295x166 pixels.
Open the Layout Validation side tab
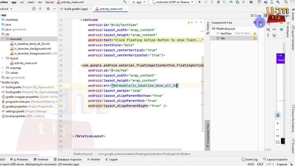click(293, 38)
